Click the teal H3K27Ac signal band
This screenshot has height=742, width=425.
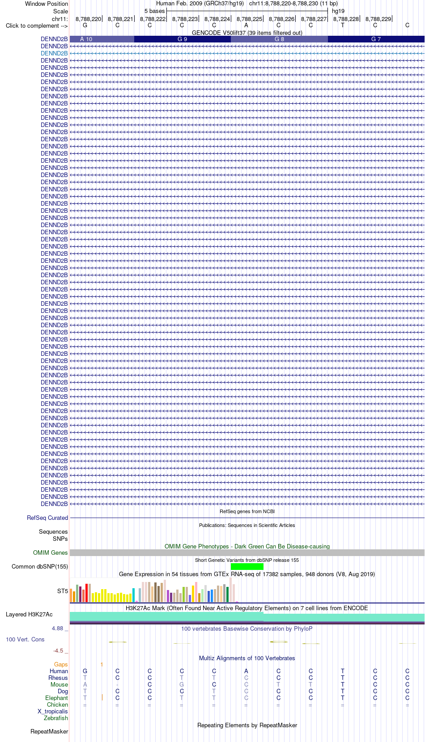[247, 617]
